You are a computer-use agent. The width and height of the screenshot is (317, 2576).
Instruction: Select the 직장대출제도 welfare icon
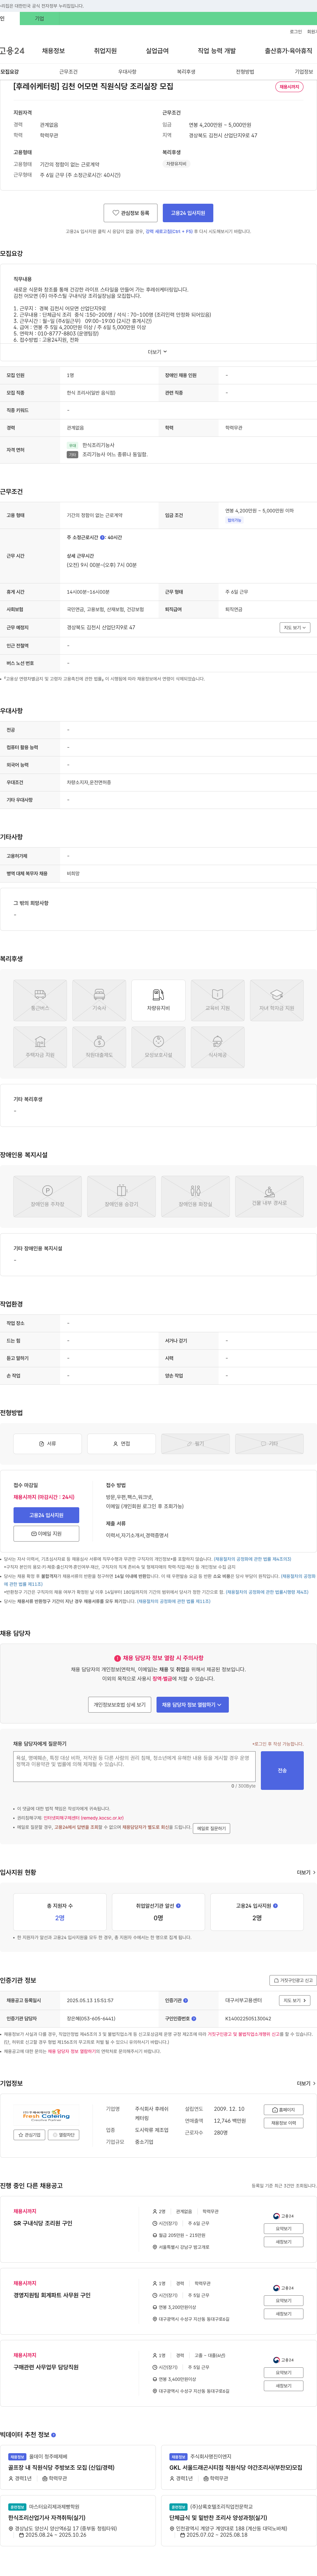99,1047
